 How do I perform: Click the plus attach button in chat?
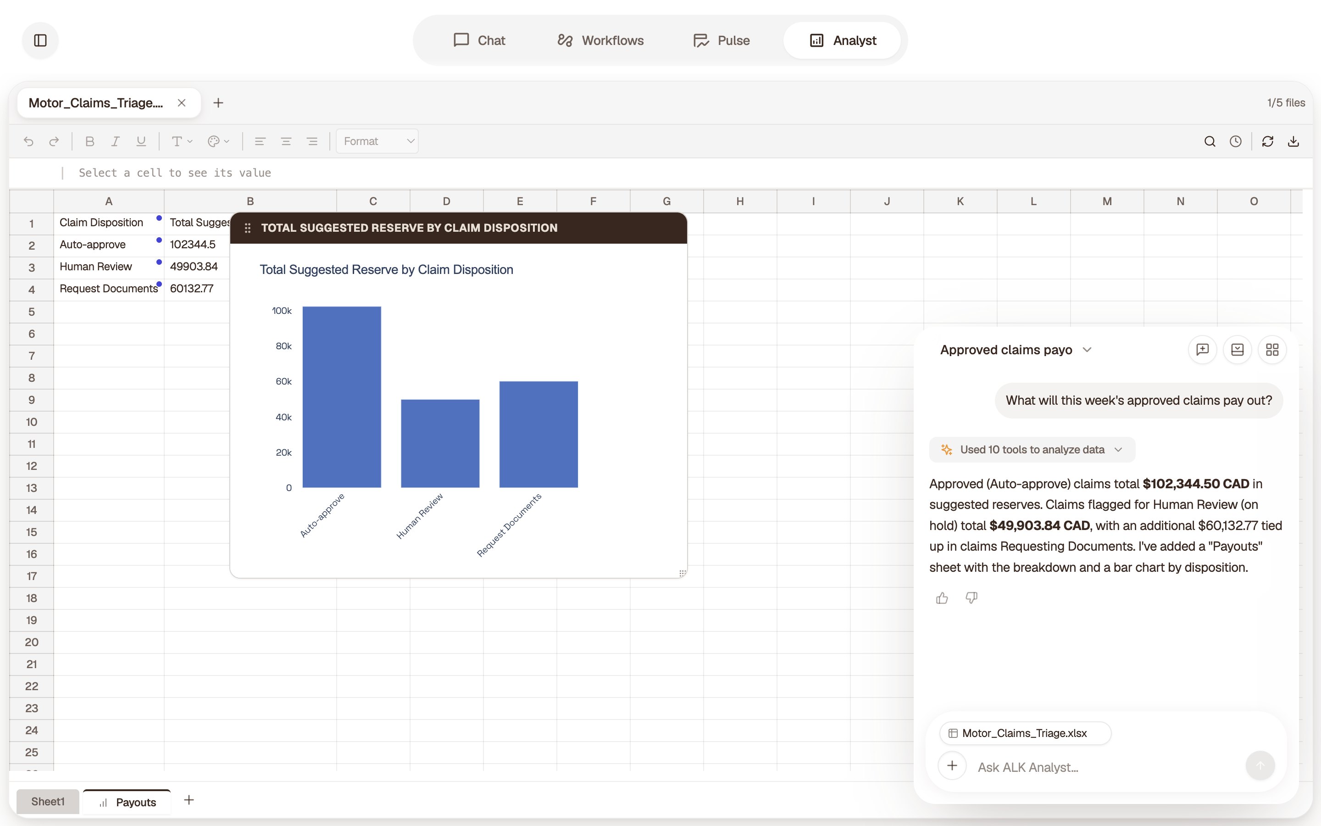tap(952, 766)
